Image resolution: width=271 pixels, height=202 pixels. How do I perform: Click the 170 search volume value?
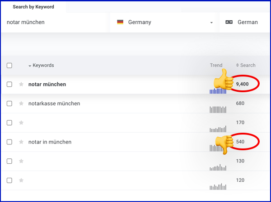(240, 123)
